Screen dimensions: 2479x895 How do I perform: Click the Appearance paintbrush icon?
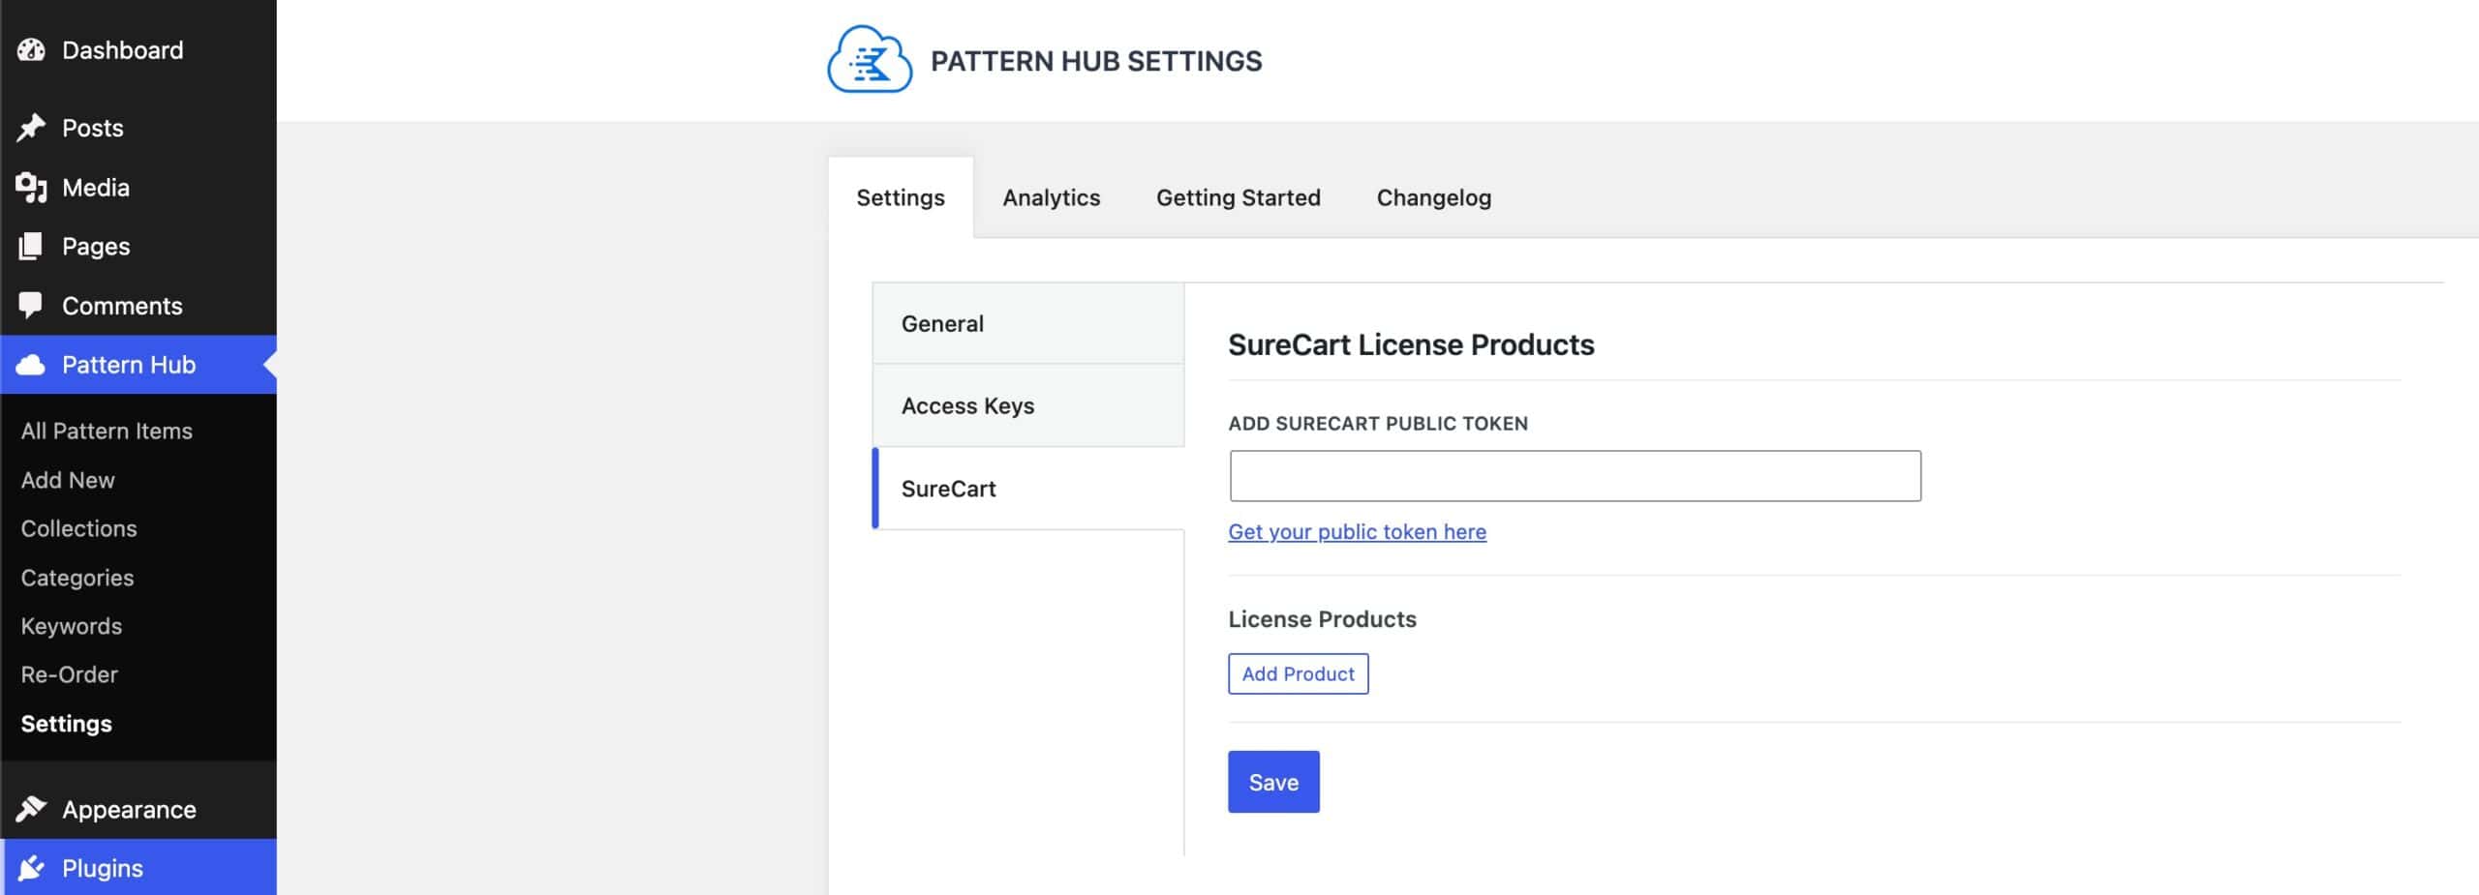click(x=31, y=809)
